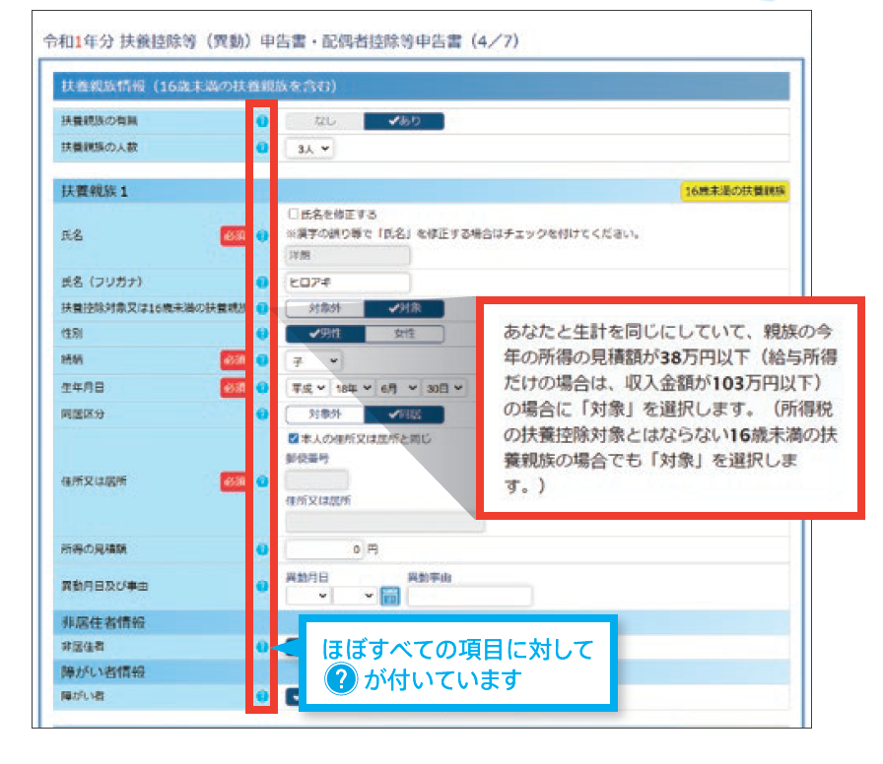
Task: Select 女性 in the 性別 toggle
Action: (x=404, y=334)
